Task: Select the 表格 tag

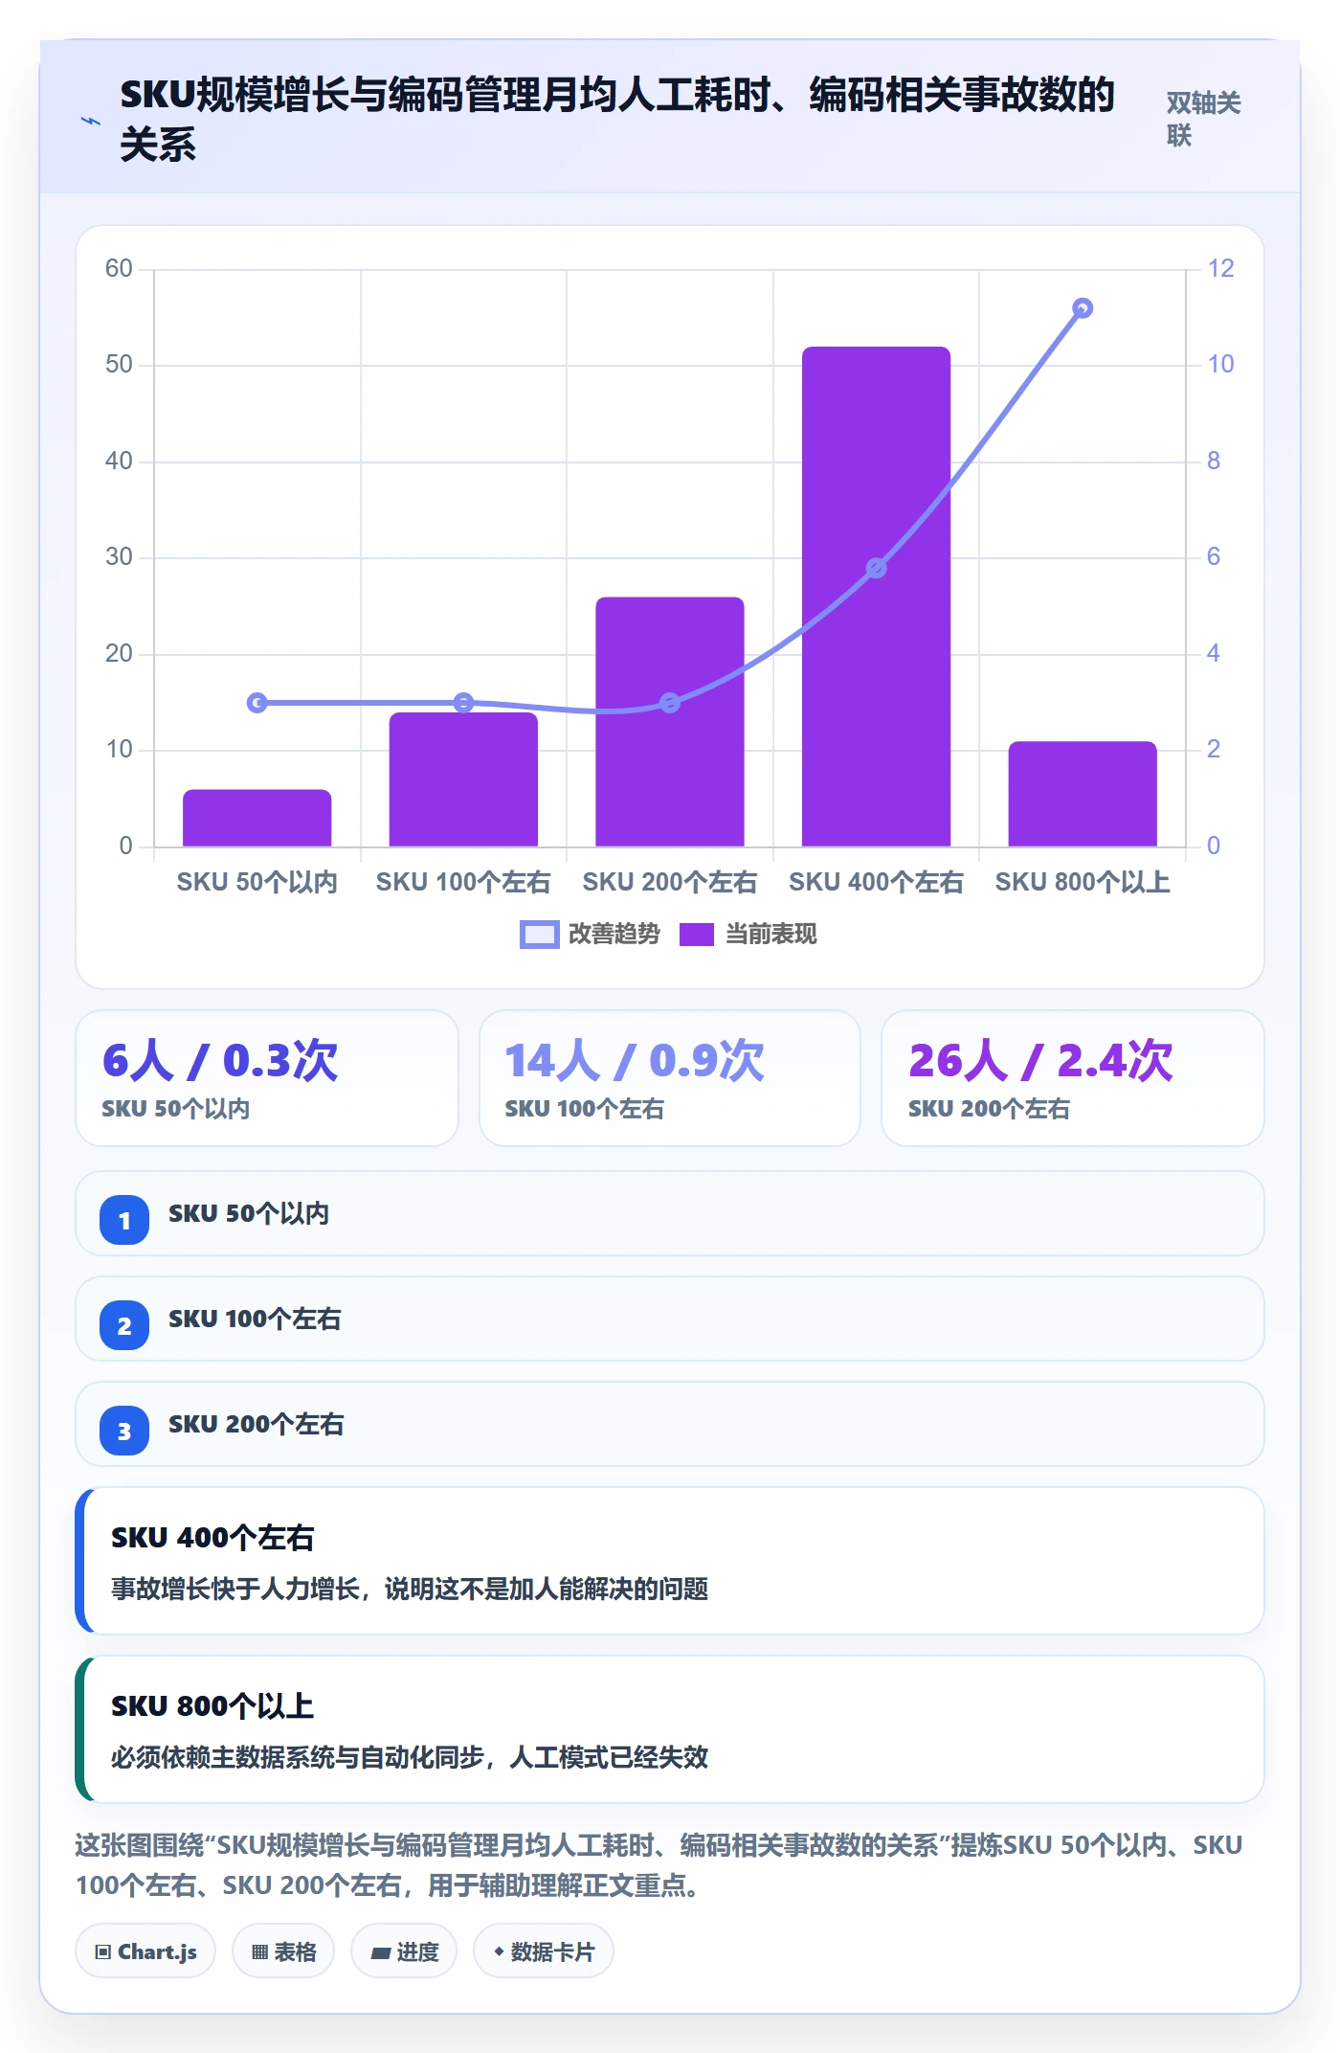Action: click(283, 1951)
